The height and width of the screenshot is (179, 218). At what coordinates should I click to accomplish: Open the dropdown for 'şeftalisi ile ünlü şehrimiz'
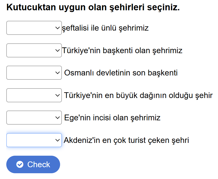point(34,28)
